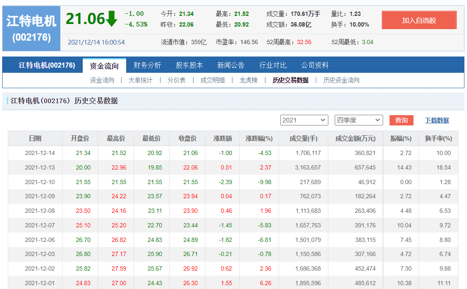
Task: Select the 资金流向 main tab
Action: tap(104, 66)
